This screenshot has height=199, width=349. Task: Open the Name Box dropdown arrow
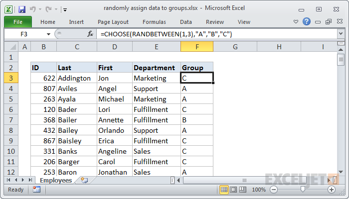pyautogui.click(x=48, y=34)
